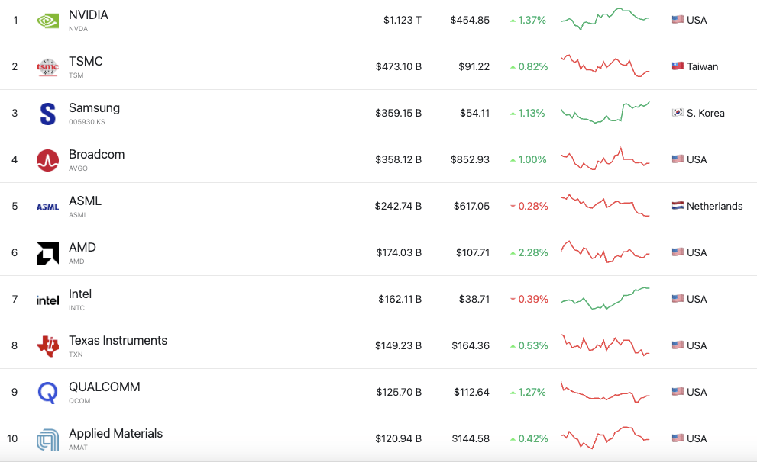The height and width of the screenshot is (462, 757).
Task: Select the 1.27% daily change value
Action: click(x=532, y=392)
